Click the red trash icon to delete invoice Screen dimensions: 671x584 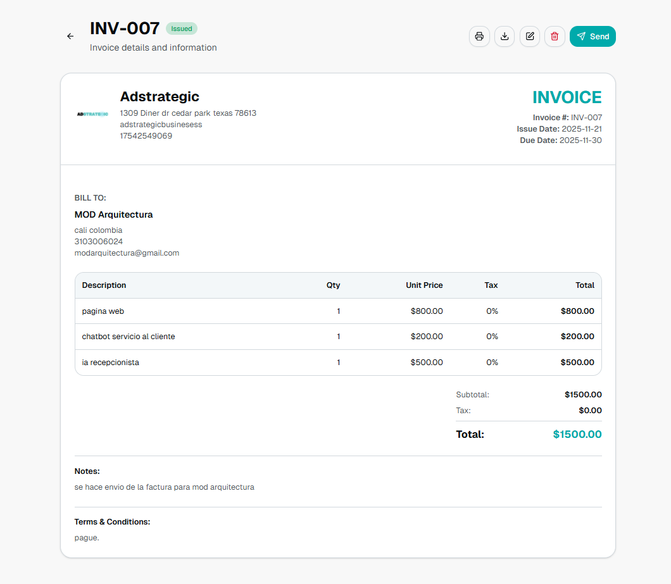pos(555,36)
